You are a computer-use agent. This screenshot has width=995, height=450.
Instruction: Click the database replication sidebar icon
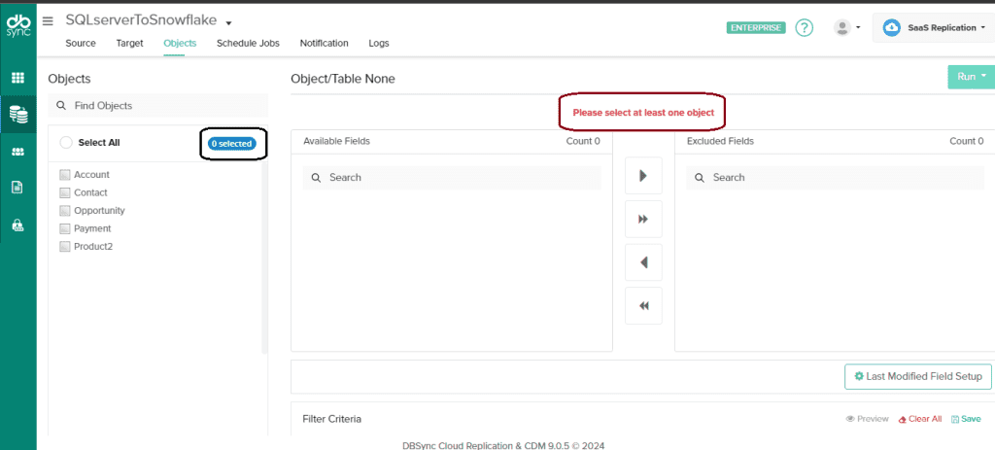(17, 115)
